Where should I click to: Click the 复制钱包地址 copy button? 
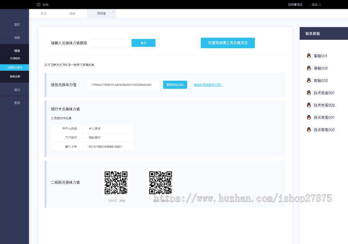(x=175, y=85)
